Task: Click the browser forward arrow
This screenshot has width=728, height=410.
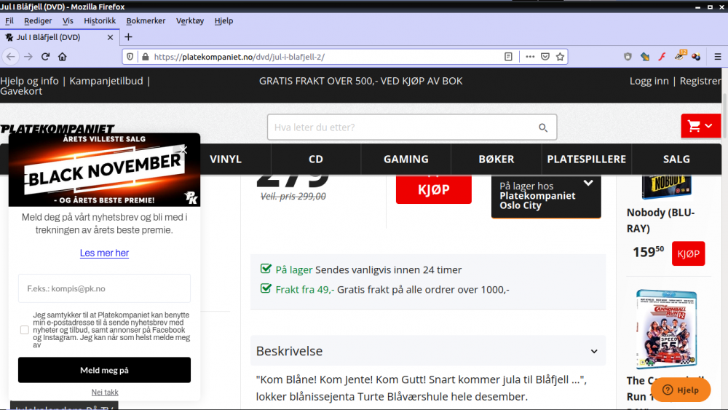Action: (28, 57)
